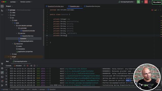Click the horizontal console scrollbar
The image size is (162, 91).
55,87
